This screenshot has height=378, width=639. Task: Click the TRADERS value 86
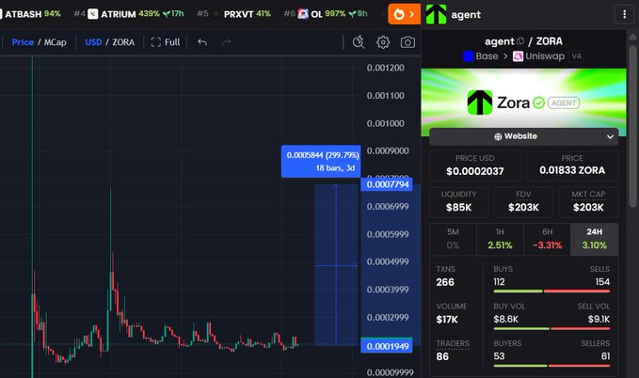point(442,356)
